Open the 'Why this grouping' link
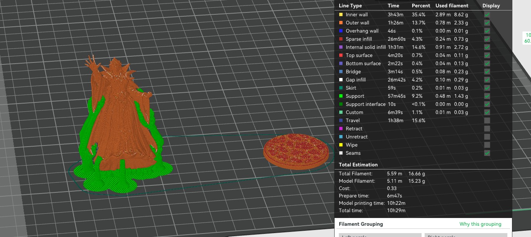Viewport: 531px width, 237px height. [480, 224]
